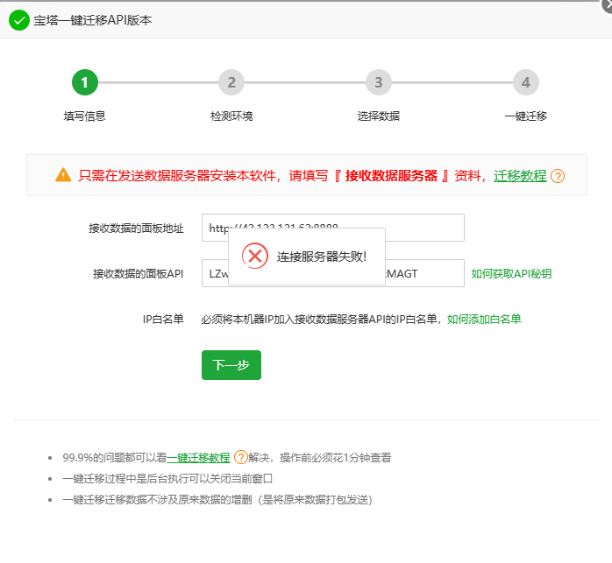612x563 pixels.
Task: Click the 选择数据 step label
Action: (379, 116)
